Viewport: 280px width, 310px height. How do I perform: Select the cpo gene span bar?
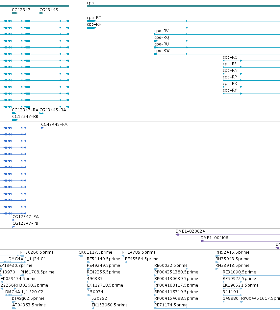point(184,6)
